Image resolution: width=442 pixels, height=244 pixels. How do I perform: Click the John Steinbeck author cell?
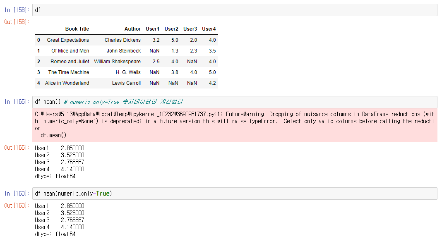[x=124, y=51]
